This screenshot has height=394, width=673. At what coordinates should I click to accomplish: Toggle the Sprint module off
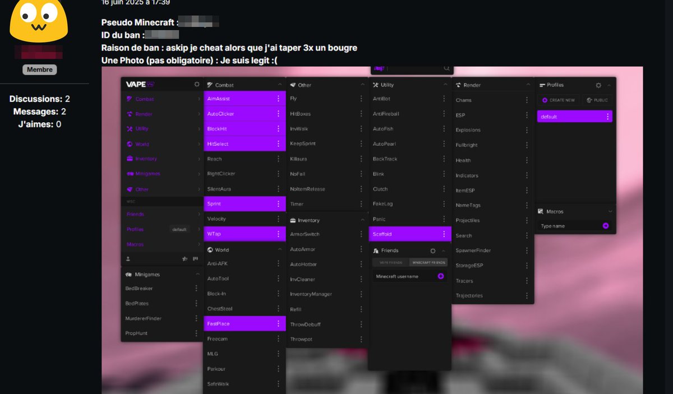(245, 203)
